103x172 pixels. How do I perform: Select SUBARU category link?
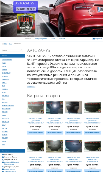(5, 131)
